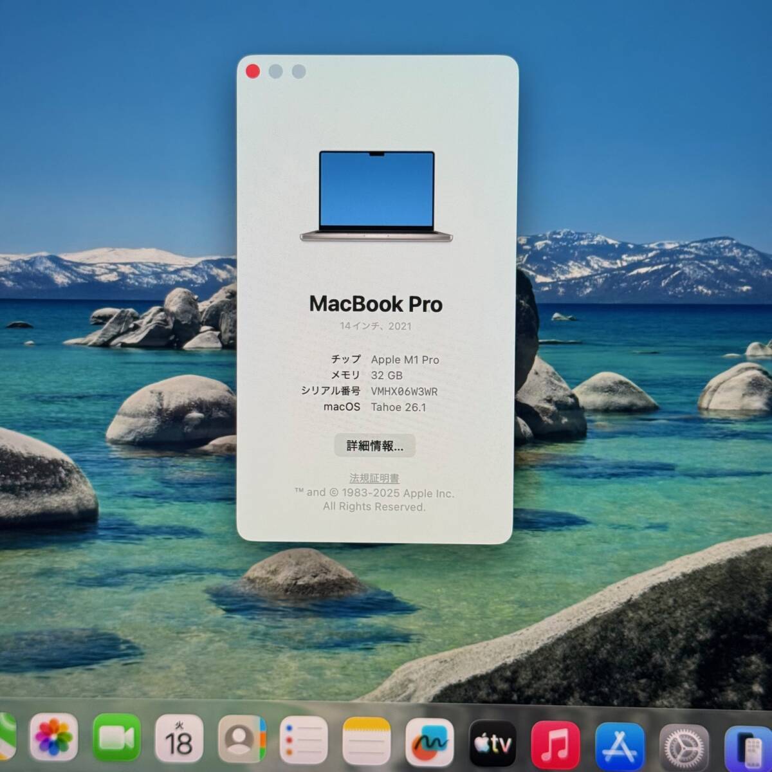Click the 詳細情報 button for more info
Screen dimensions: 772x772
point(374,445)
